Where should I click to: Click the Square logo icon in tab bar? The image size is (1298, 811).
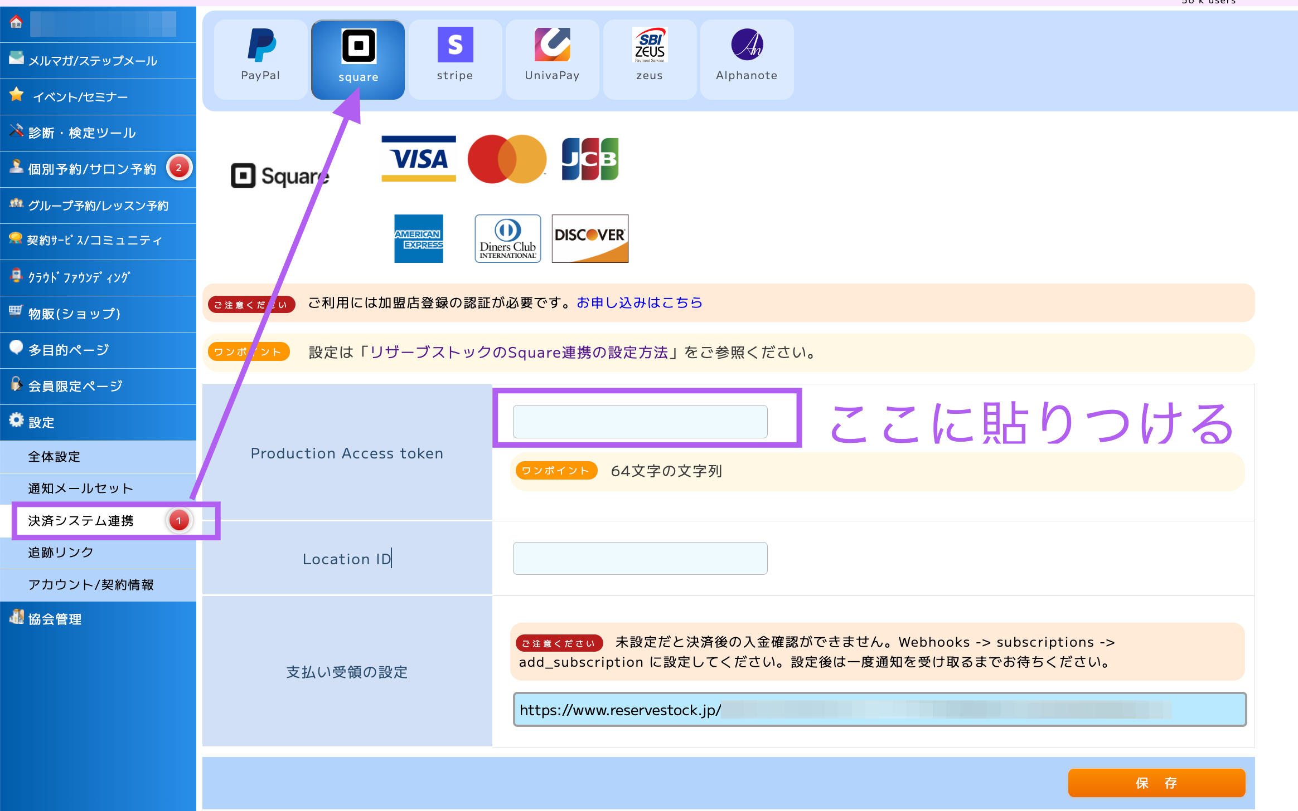(x=359, y=46)
